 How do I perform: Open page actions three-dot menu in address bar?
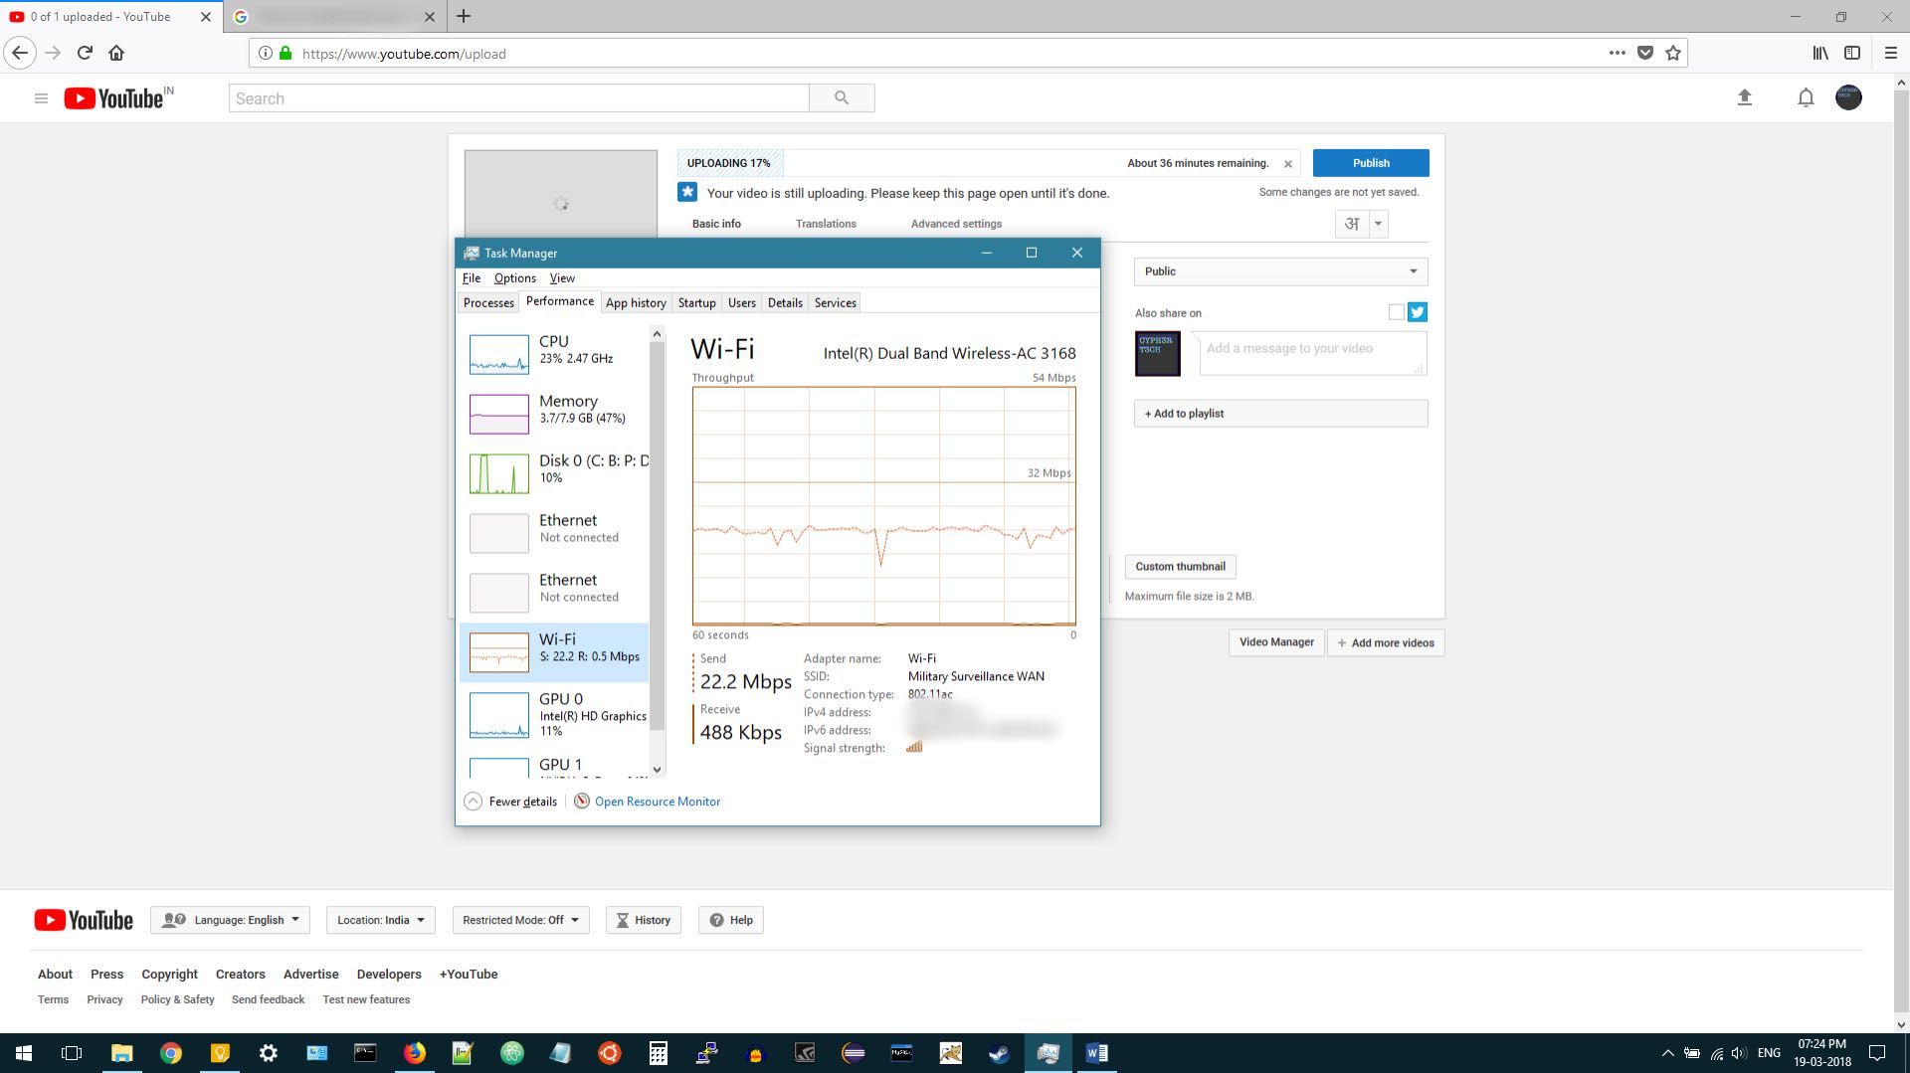click(x=1618, y=53)
